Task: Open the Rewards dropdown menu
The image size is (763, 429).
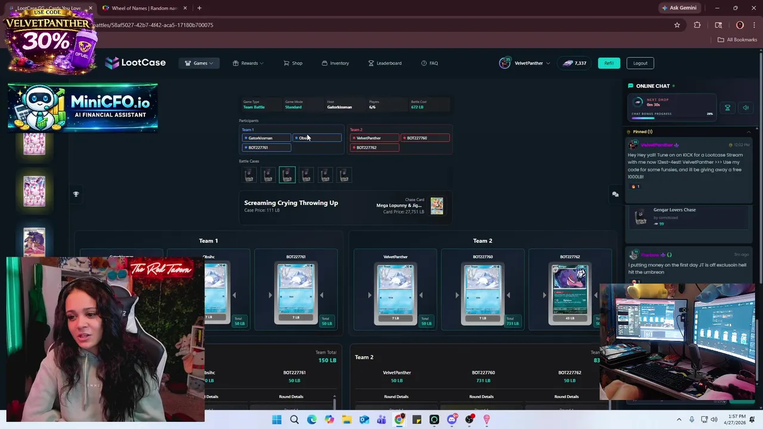Action: [x=248, y=63]
